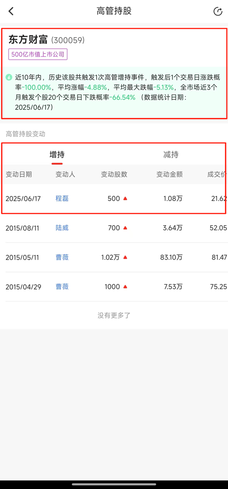
Task: Tap the 高管持股 page title
Action: tap(114, 11)
